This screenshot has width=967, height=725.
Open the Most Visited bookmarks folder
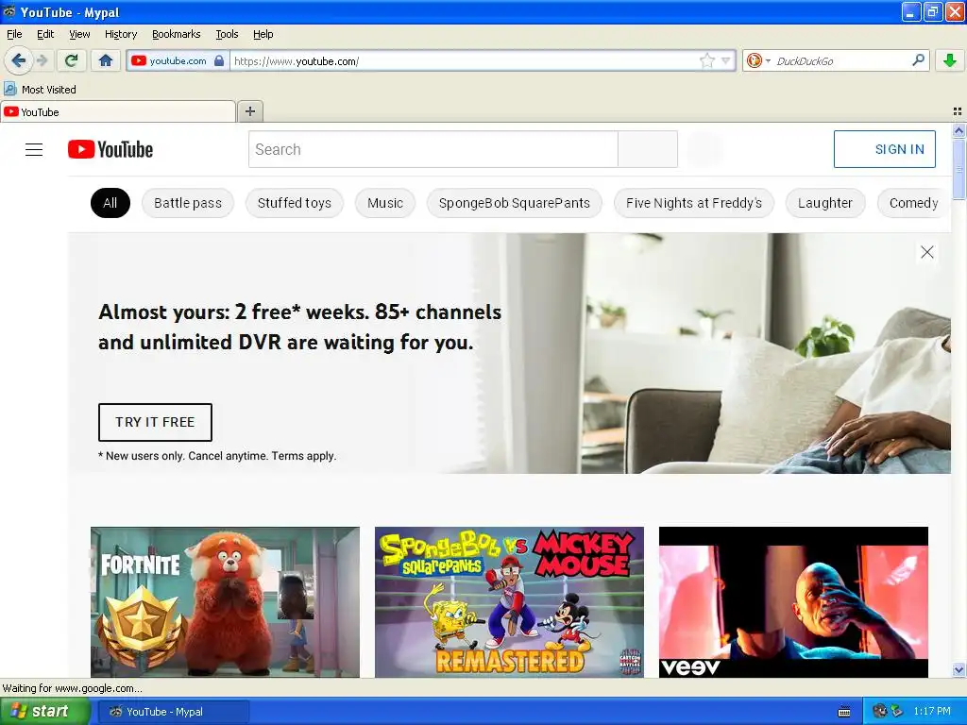tap(40, 90)
